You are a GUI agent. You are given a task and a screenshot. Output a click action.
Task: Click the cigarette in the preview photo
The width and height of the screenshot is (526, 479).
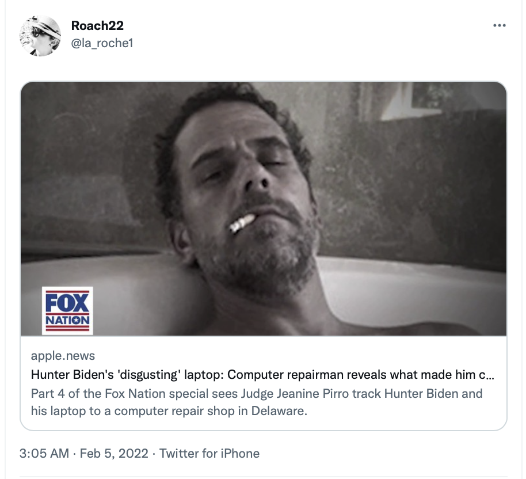click(x=242, y=223)
